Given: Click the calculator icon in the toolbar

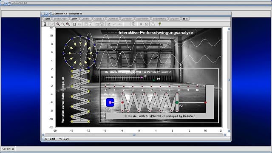Looking at the screenshot, I should tap(45, 24).
